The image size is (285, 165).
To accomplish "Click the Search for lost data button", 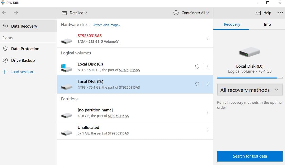I will pos(250,156).
